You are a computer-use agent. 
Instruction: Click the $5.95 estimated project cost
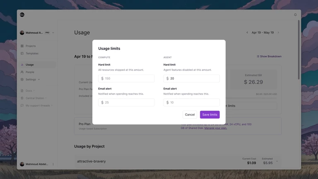tap(268, 163)
